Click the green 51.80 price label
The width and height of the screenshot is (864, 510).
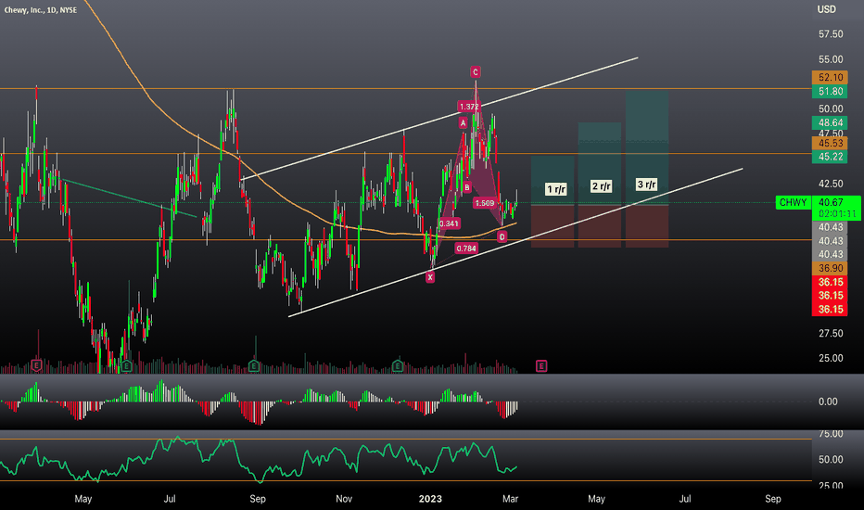(830, 91)
